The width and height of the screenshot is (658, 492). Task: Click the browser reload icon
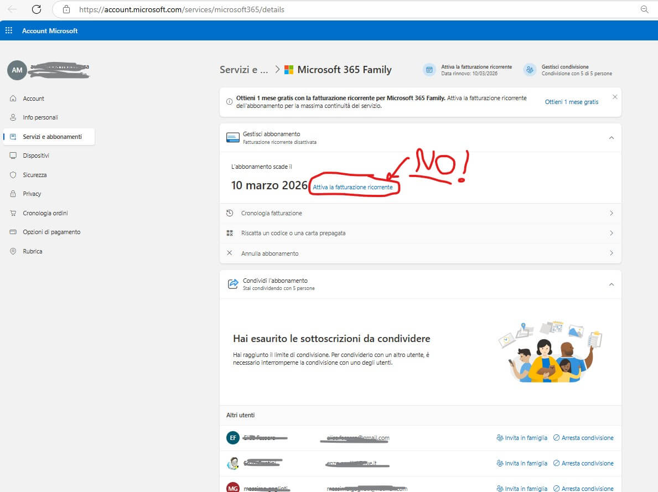(37, 9)
